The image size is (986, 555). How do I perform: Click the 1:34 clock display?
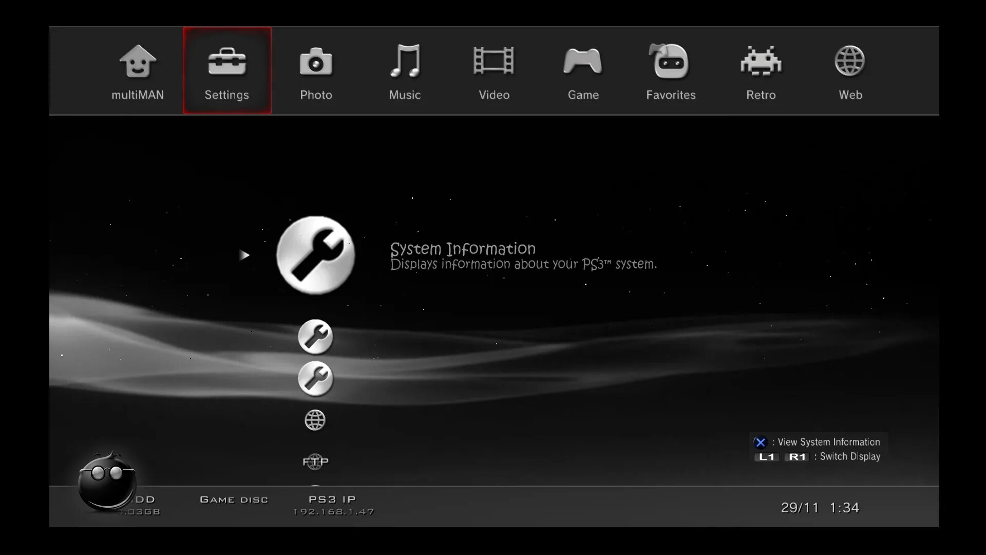click(844, 508)
